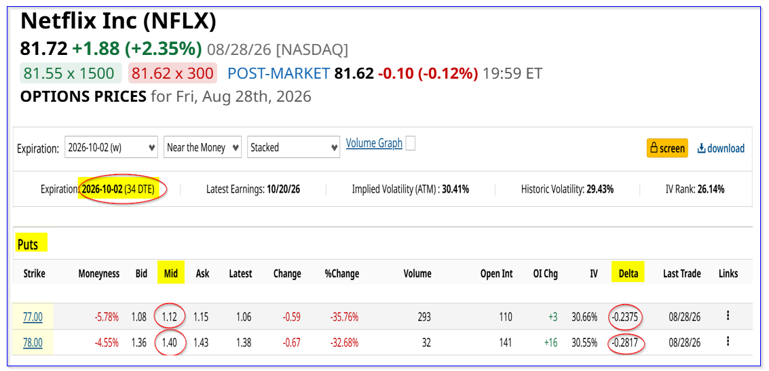Select the Mid value 1.12
Image resolution: width=769 pixels, height=371 pixels.
(170, 317)
